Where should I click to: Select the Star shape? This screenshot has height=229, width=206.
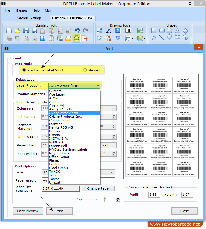154,38
